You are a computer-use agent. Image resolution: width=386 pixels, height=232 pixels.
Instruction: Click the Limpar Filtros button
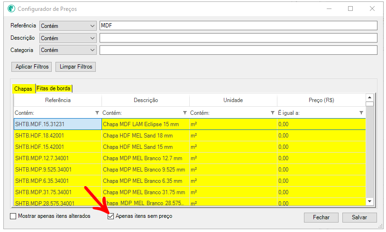click(76, 67)
